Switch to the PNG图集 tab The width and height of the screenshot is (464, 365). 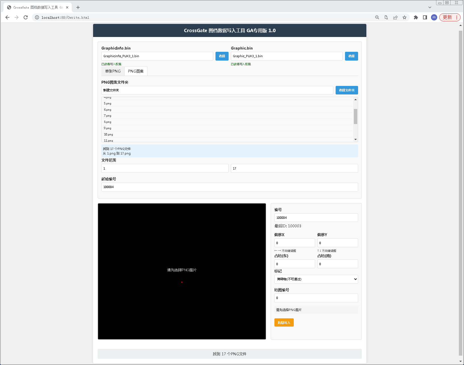click(x=136, y=71)
